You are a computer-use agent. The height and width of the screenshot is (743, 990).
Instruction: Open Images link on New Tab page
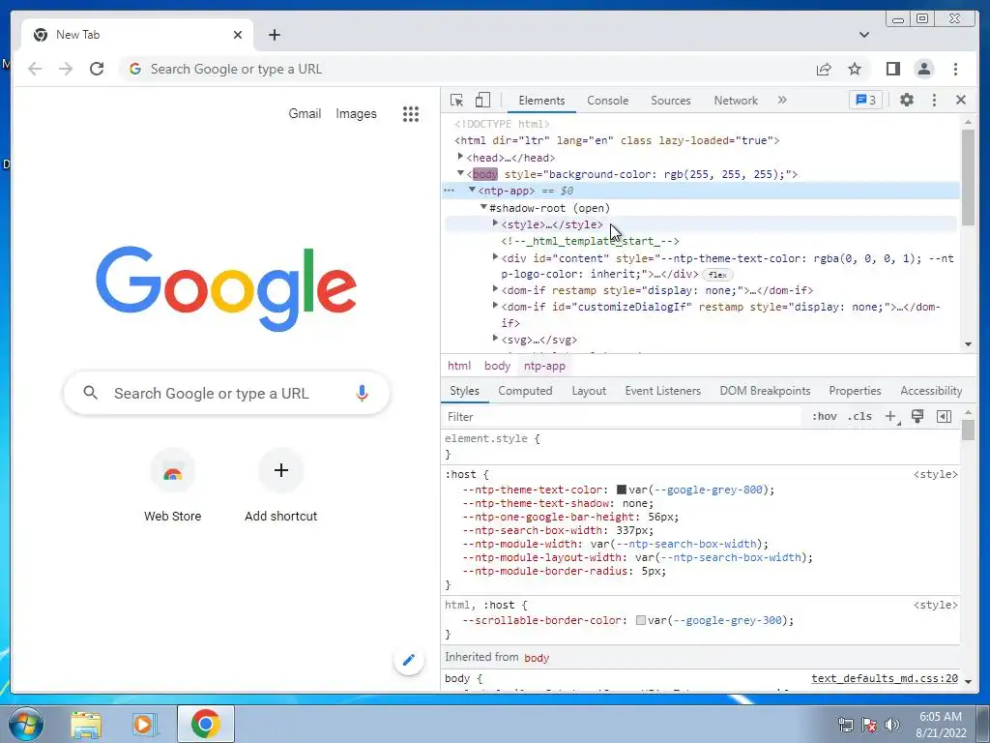[356, 114]
